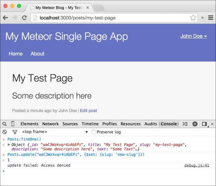The height and width of the screenshot is (186, 216).
Task: Open the About page link
Action: pos(37,54)
